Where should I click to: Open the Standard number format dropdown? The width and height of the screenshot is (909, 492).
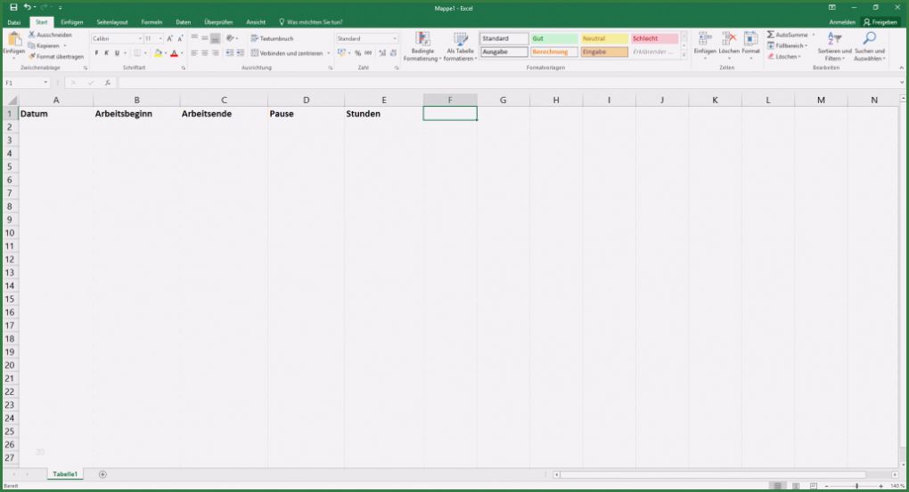pos(395,39)
